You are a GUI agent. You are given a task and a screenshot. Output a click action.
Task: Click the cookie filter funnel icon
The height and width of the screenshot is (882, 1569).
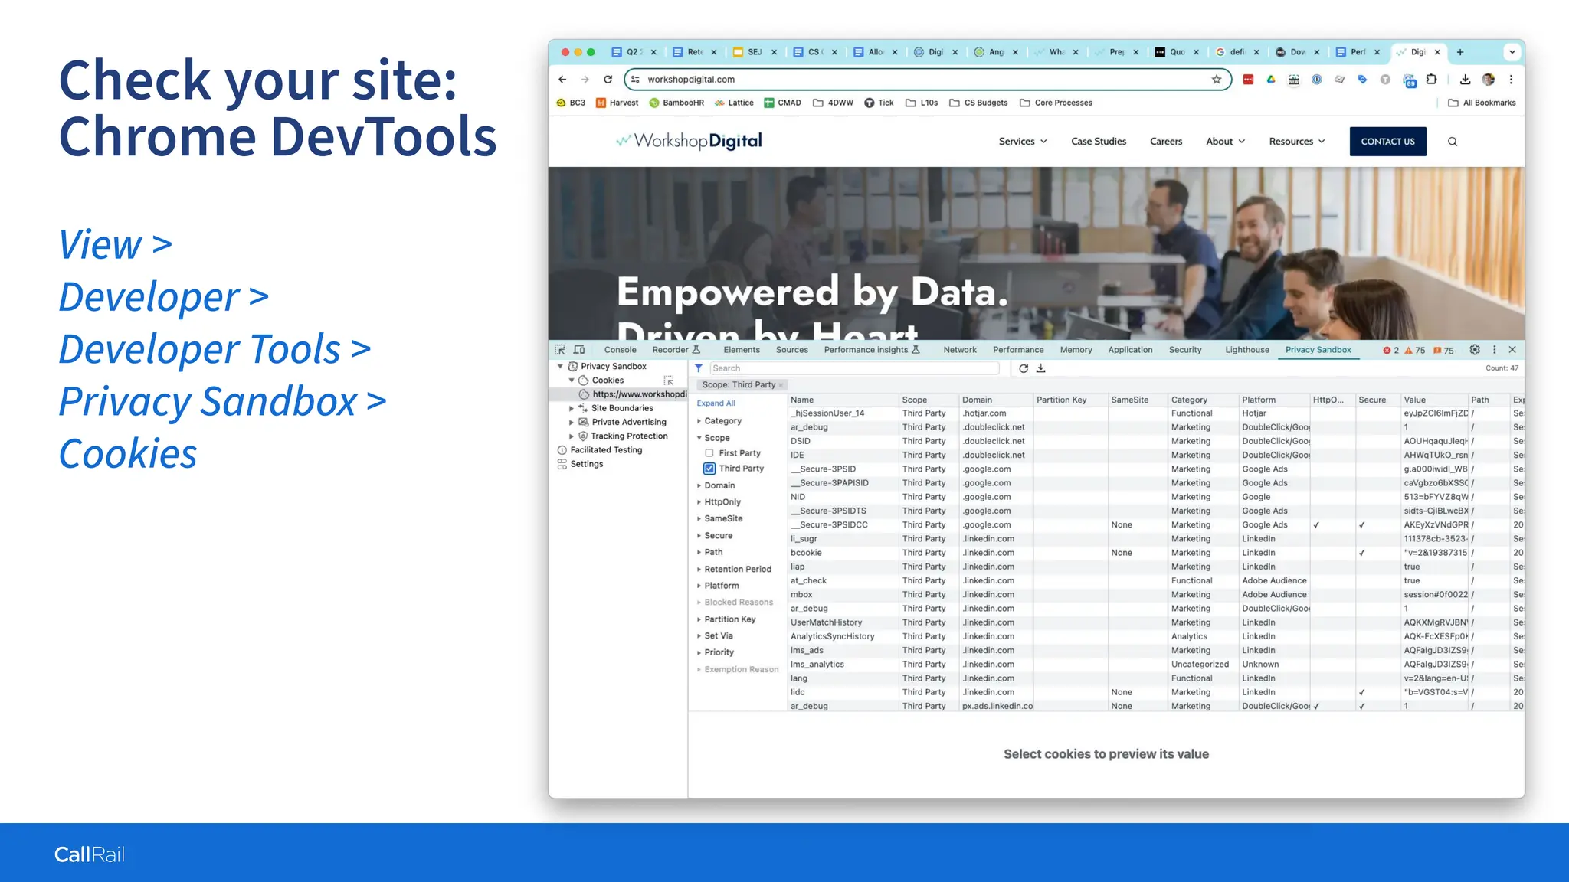click(x=699, y=368)
